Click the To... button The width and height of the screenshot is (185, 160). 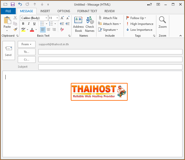pyautogui.click(x=27, y=52)
